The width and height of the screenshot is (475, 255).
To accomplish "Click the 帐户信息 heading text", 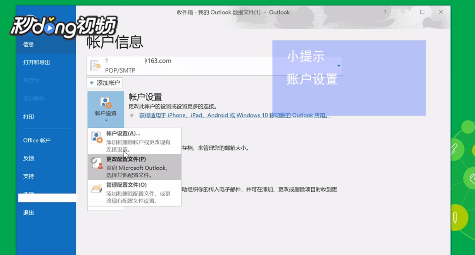I will (x=115, y=42).
